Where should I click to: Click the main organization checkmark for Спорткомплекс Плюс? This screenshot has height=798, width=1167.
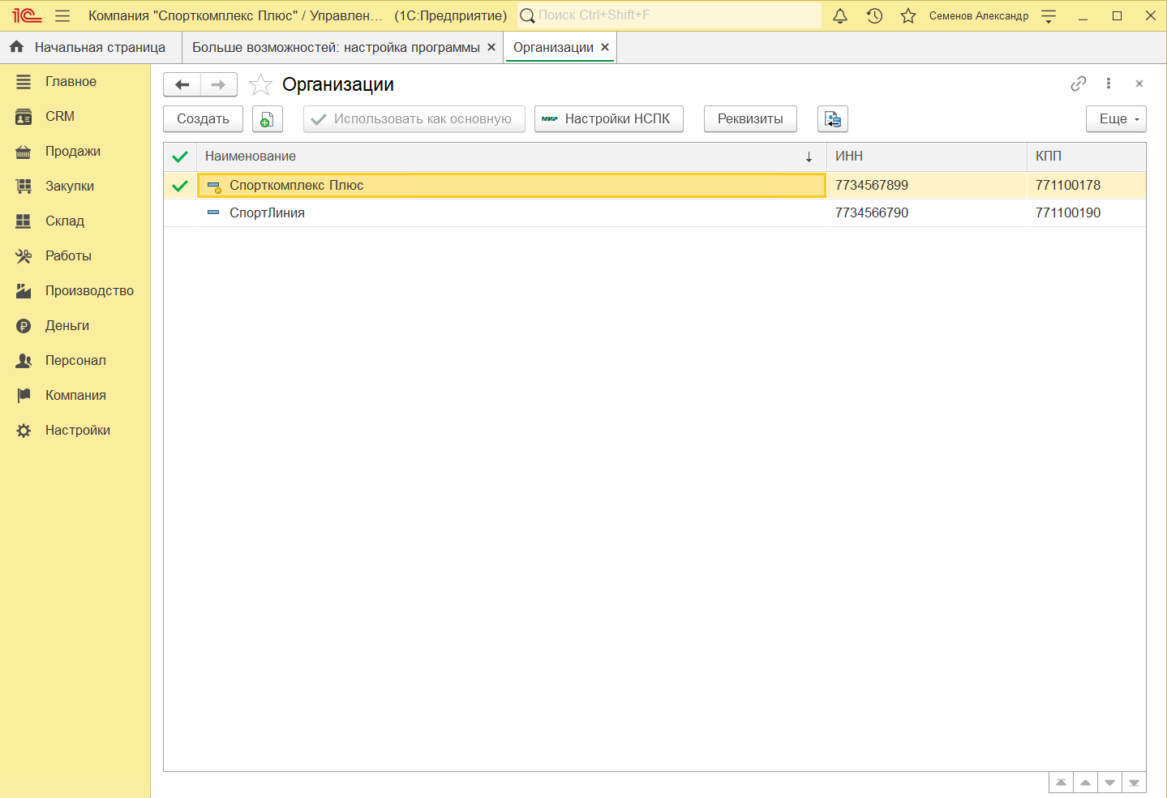pos(180,185)
